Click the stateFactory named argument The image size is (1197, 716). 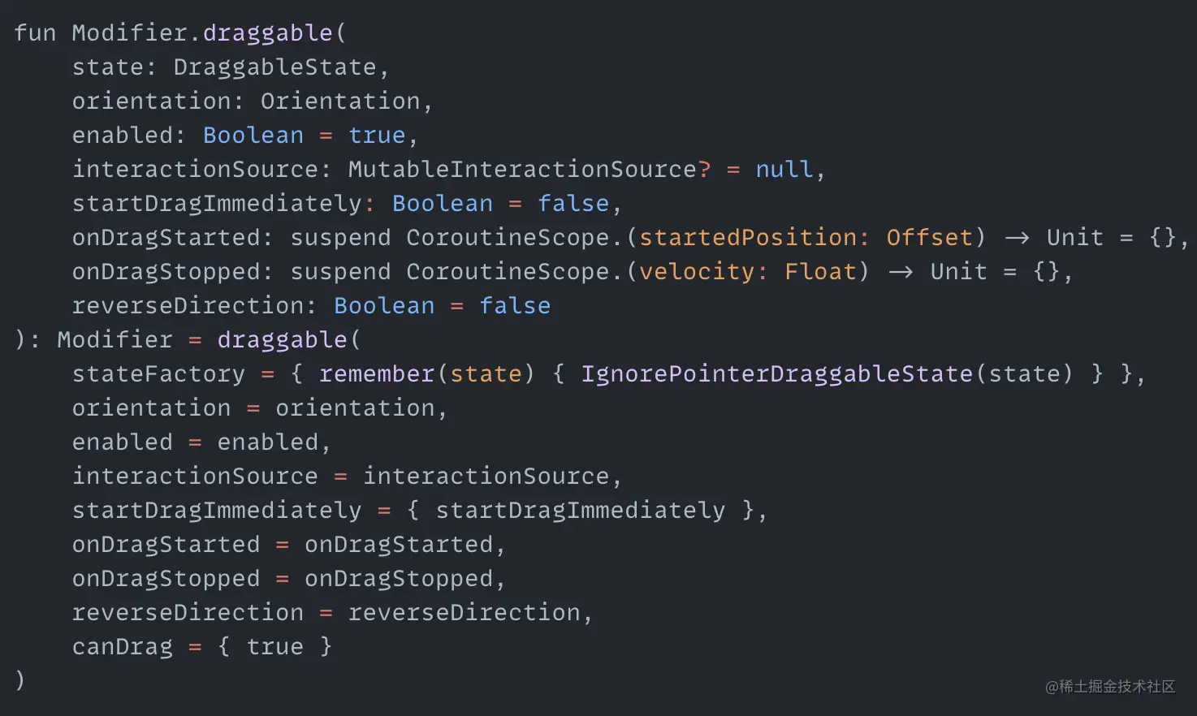coord(158,374)
